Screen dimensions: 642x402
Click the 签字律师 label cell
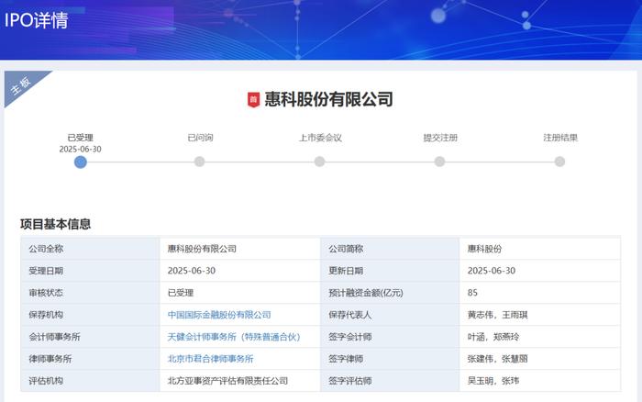coord(390,359)
